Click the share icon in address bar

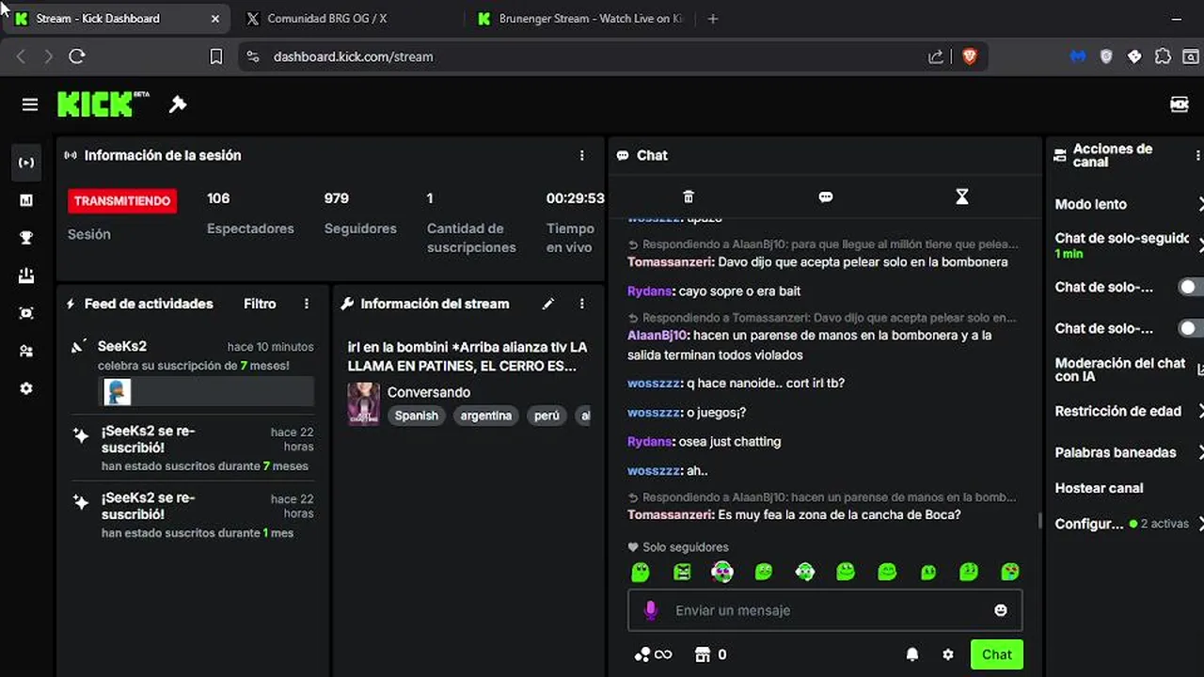(936, 56)
